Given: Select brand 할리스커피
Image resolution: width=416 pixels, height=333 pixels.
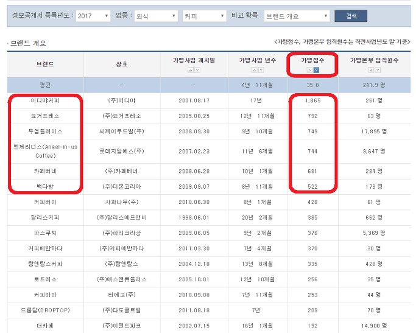Looking at the screenshot, I should point(45,217).
